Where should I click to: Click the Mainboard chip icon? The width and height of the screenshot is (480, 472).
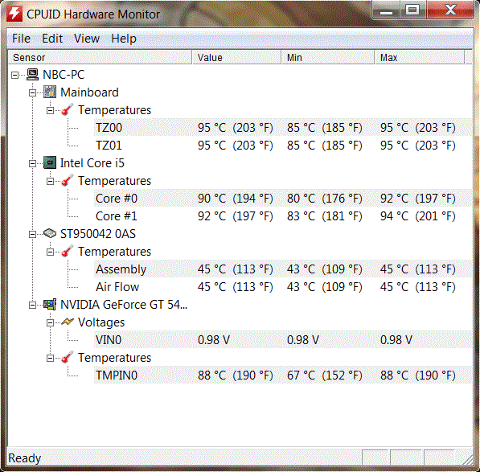pyautogui.click(x=50, y=92)
